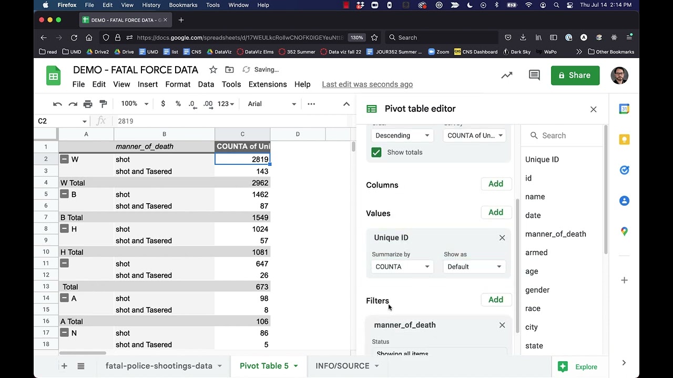Viewport: 673px width, 378px height.
Task: Click the Explore button
Action: click(x=579, y=367)
